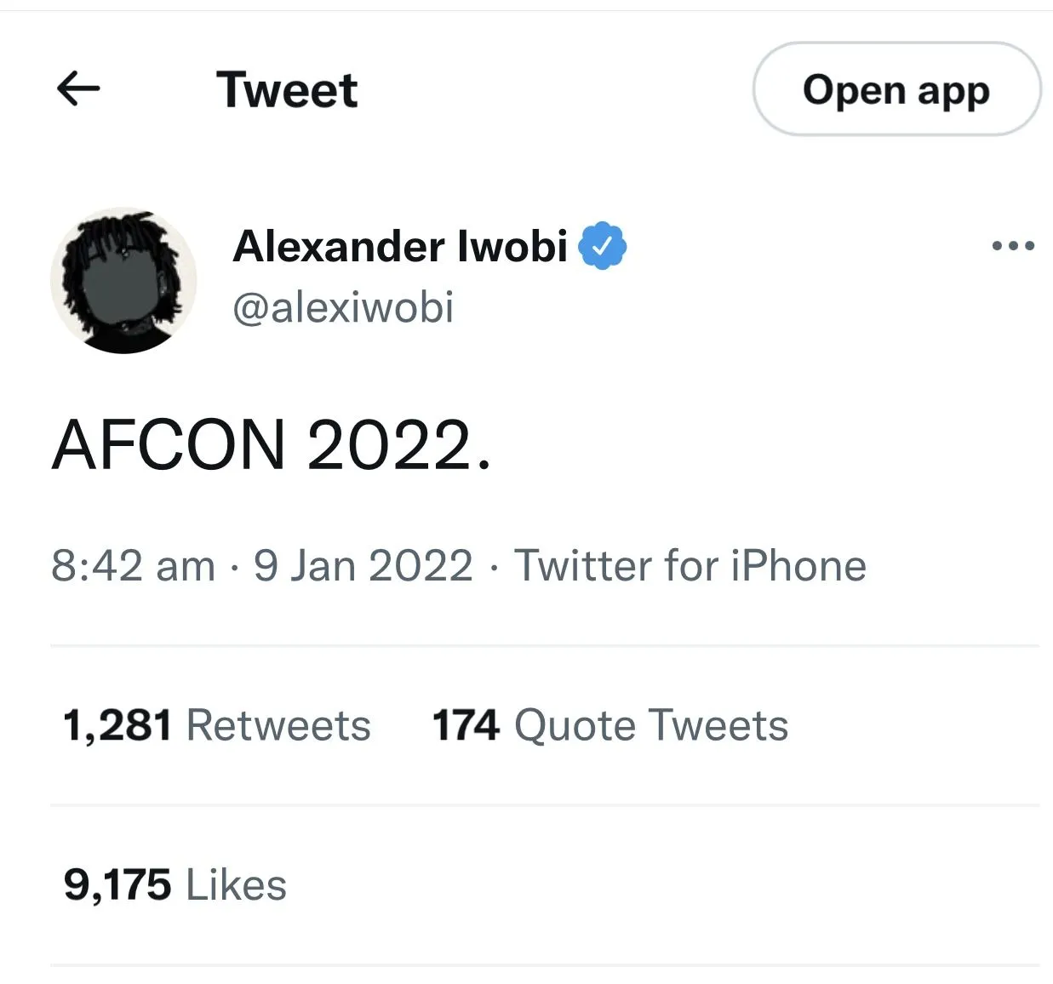Click the blue verified badge
Image resolution: width=1053 pixels, height=984 pixels.
[x=603, y=246]
